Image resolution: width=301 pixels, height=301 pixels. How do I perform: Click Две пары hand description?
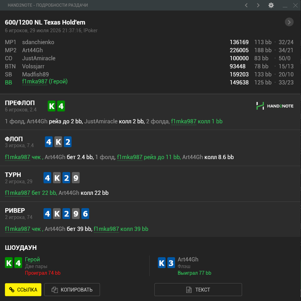(36, 266)
